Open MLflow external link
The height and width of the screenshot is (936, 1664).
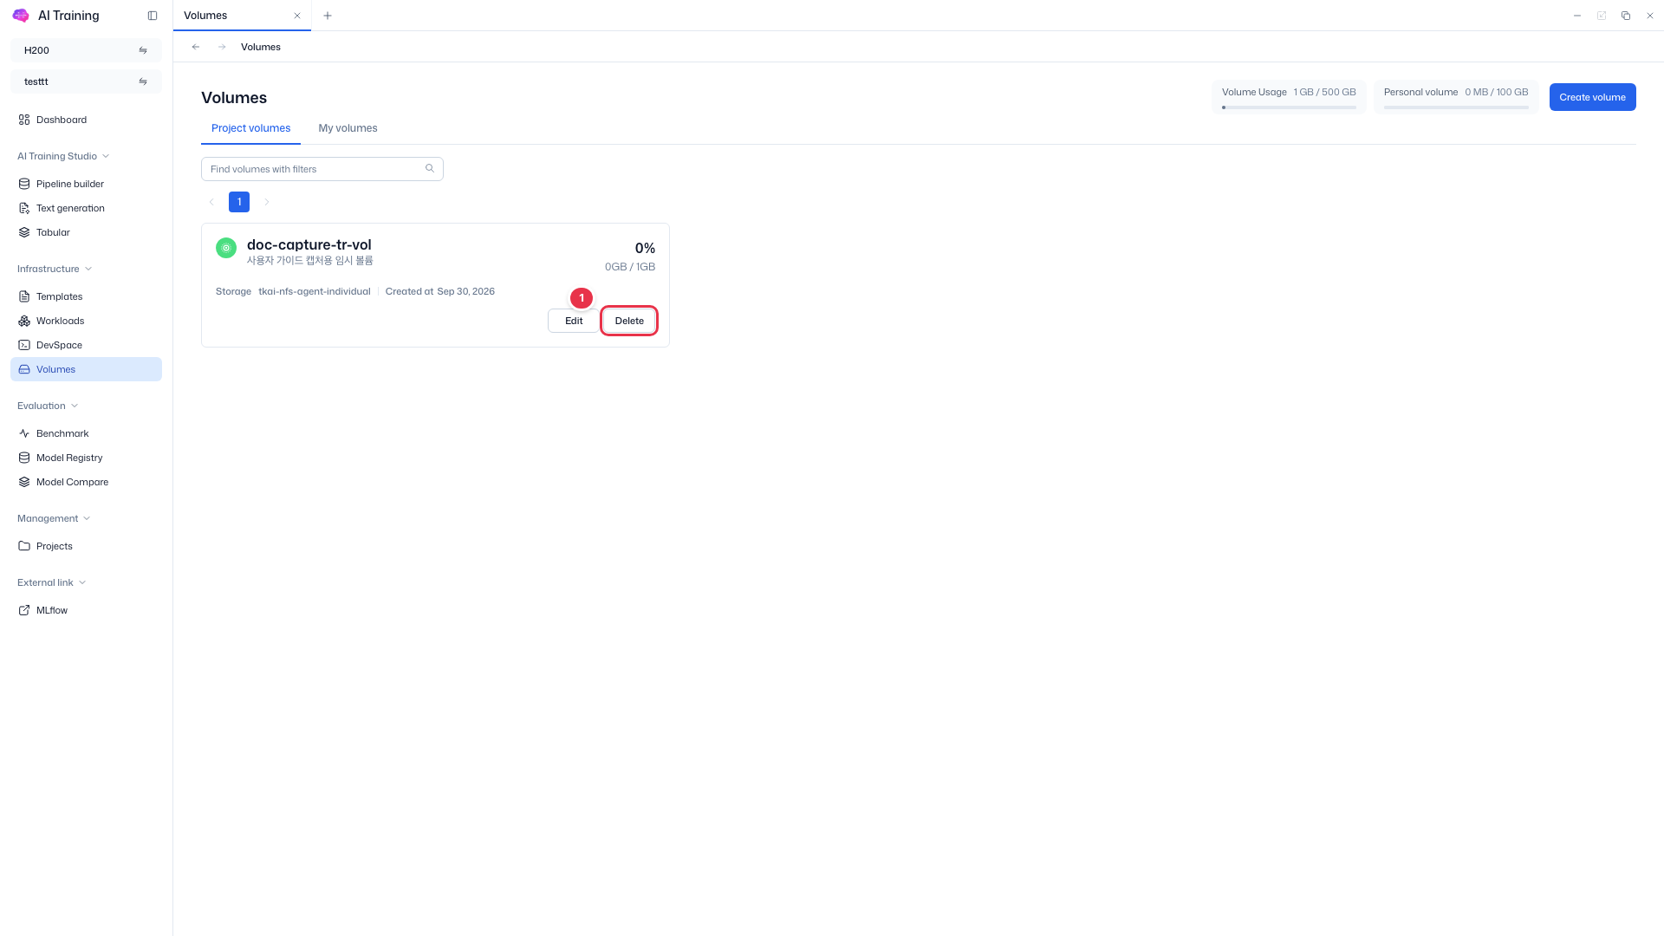coord(86,610)
